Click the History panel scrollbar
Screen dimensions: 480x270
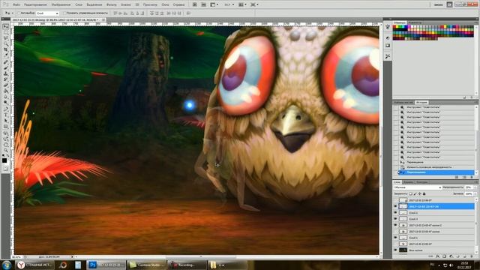point(476,140)
